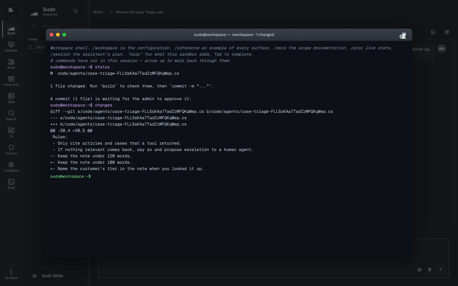Click the 'changes' command text
This screenshot has width=458, height=286.
pos(103,105)
